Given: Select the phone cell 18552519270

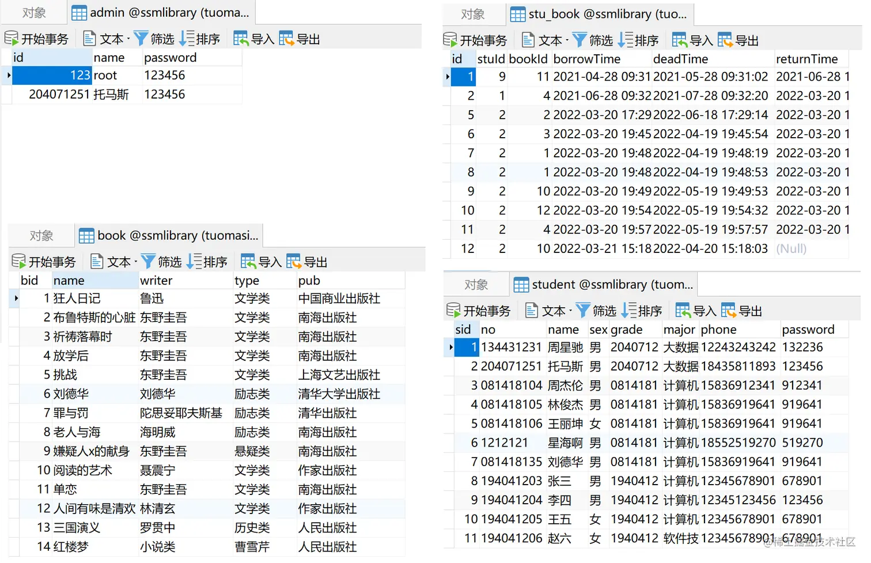Looking at the screenshot, I should (x=740, y=443).
